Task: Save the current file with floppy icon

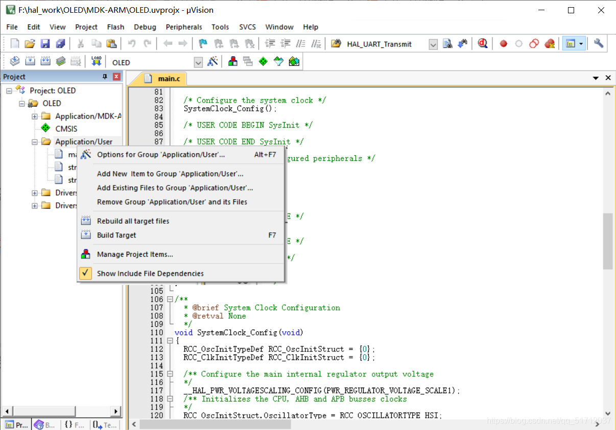Action: click(x=45, y=44)
